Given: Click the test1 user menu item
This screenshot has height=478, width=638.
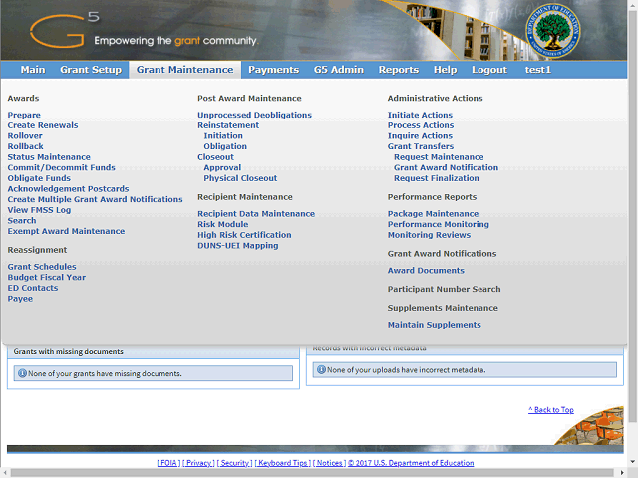Looking at the screenshot, I should 538,70.
